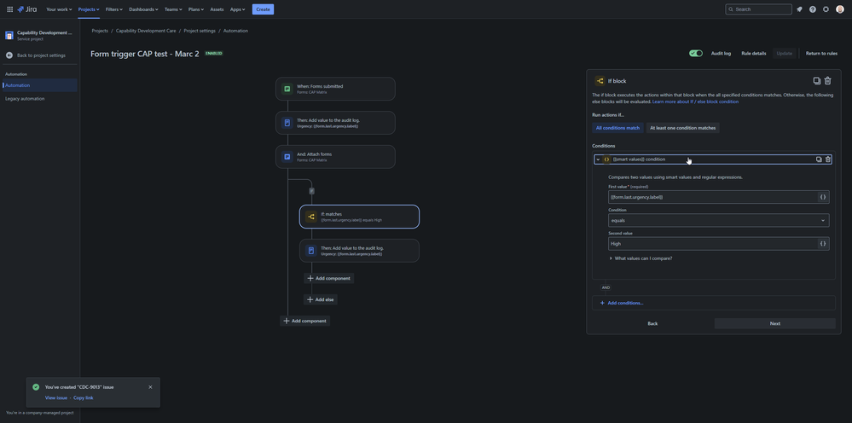852x423 pixels.
Task: Click the If block header branch icon
Action: tap(600, 81)
